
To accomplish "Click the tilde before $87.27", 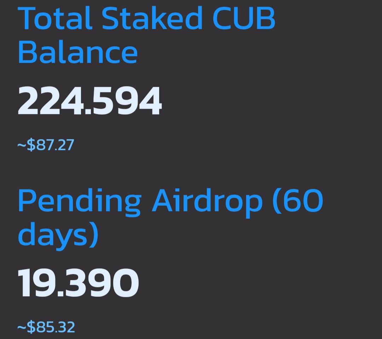I will [22, 145].
